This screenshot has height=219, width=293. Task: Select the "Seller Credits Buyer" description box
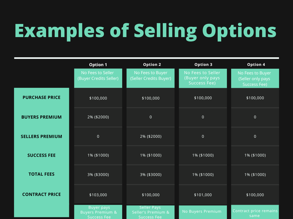click(151, 78)
